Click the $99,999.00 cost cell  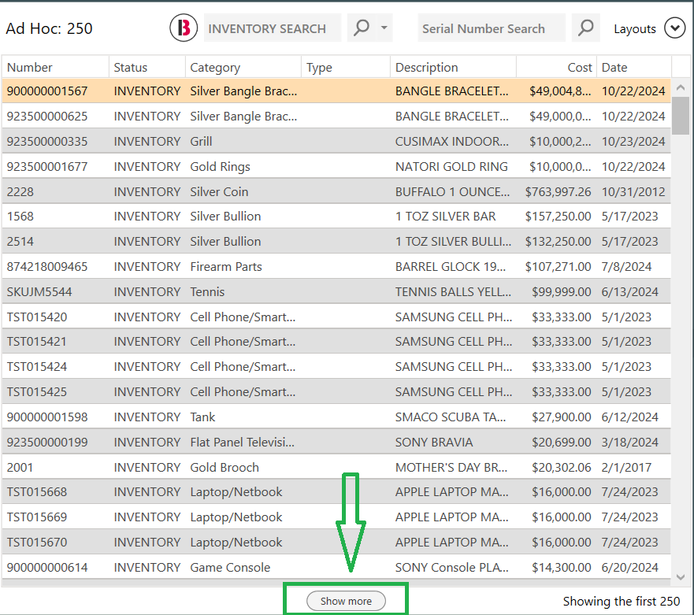coord(561,291)
